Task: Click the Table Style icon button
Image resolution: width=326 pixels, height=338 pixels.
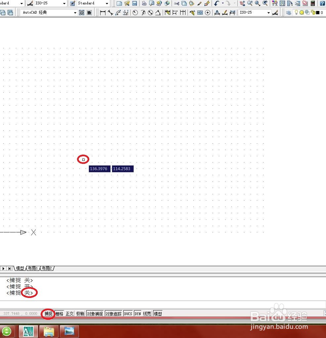Action: [x=72, y=3]
